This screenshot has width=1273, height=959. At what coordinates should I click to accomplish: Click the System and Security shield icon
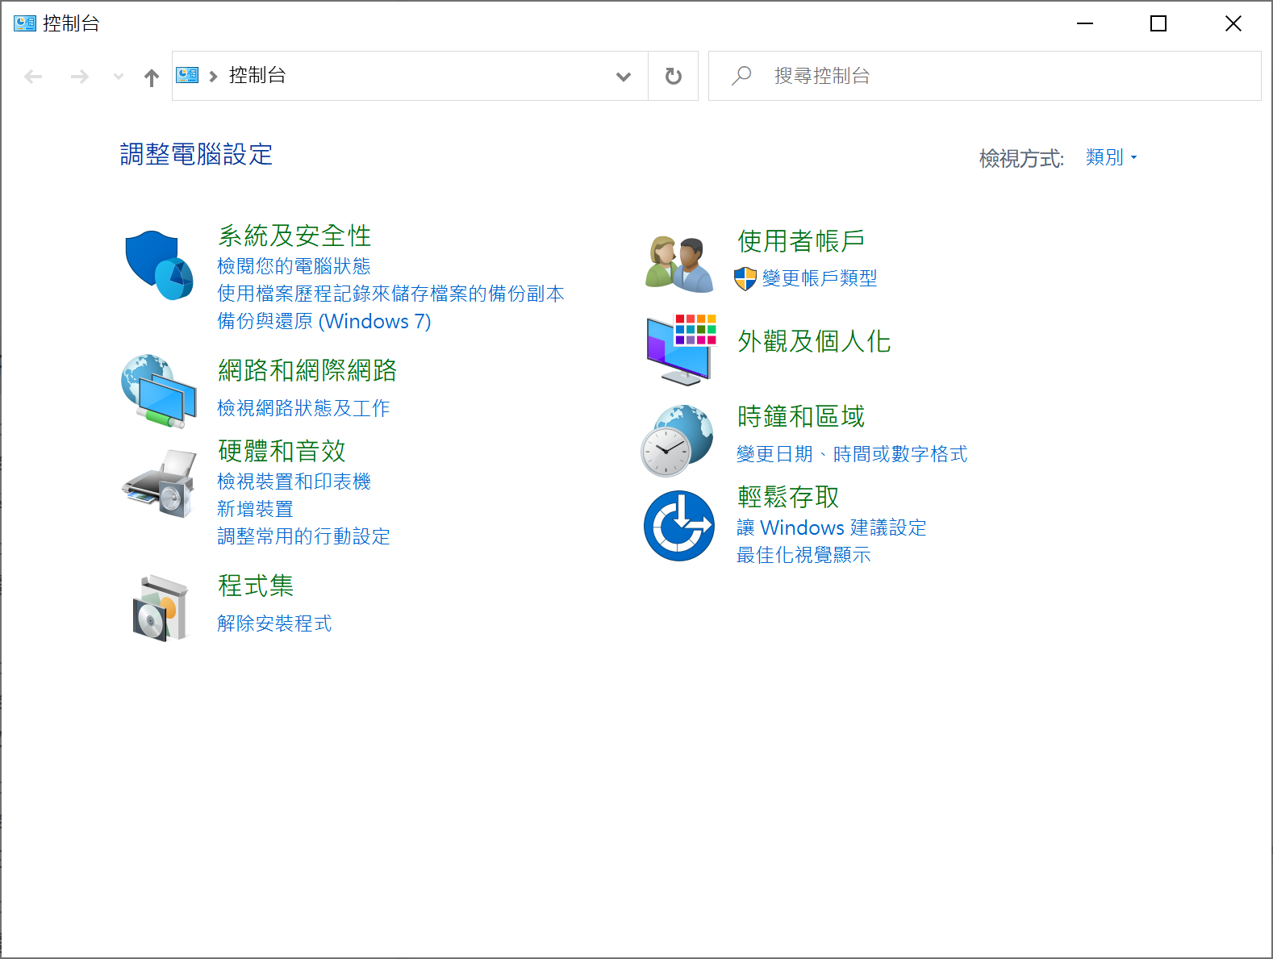point(159,265)
